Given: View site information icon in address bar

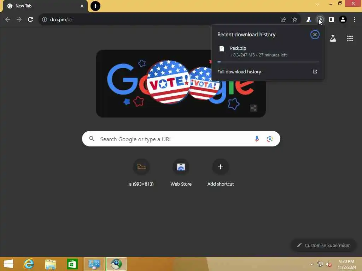Looking at the screenshot, I should (x=44, y=20).
